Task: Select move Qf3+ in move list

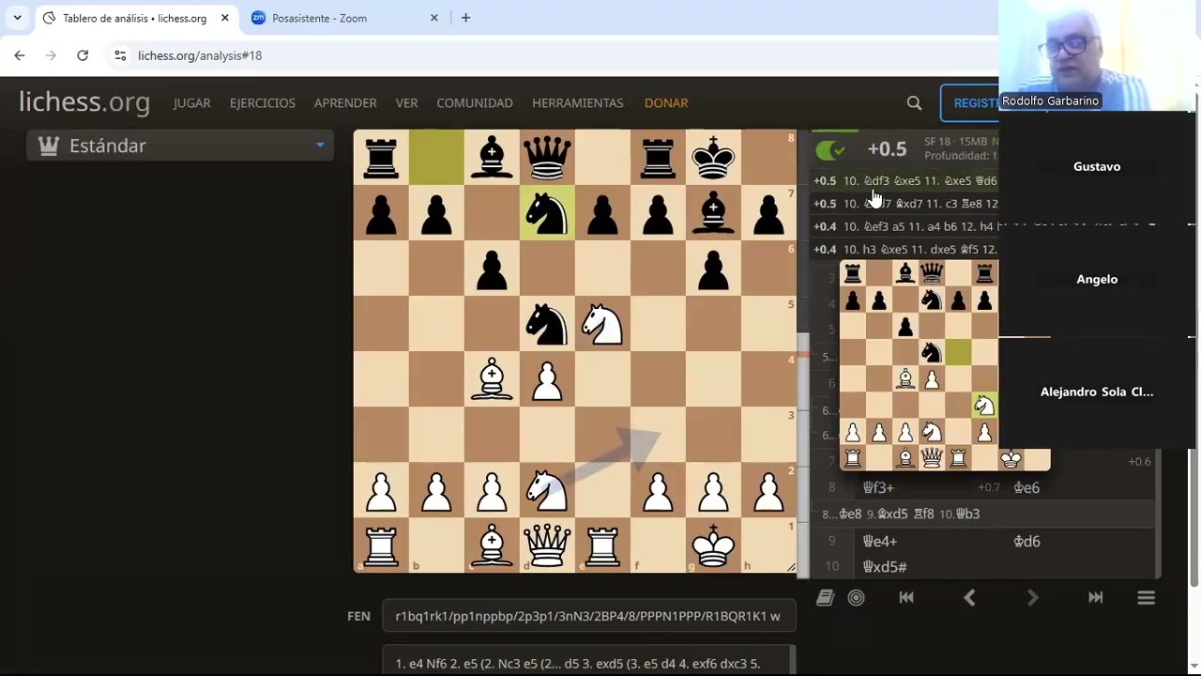Action: click(x=878, y=487)
